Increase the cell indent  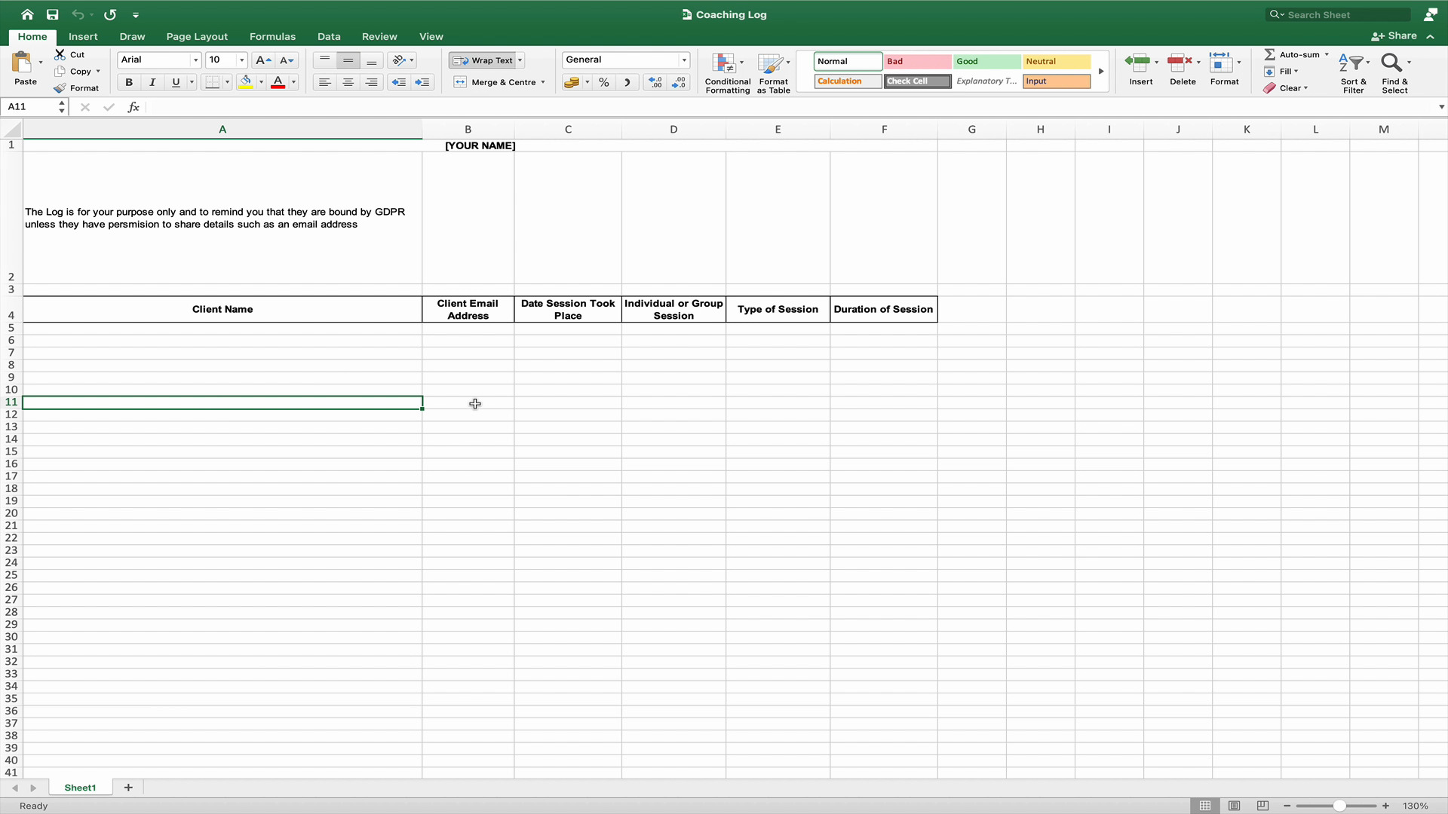coord(422,82)
